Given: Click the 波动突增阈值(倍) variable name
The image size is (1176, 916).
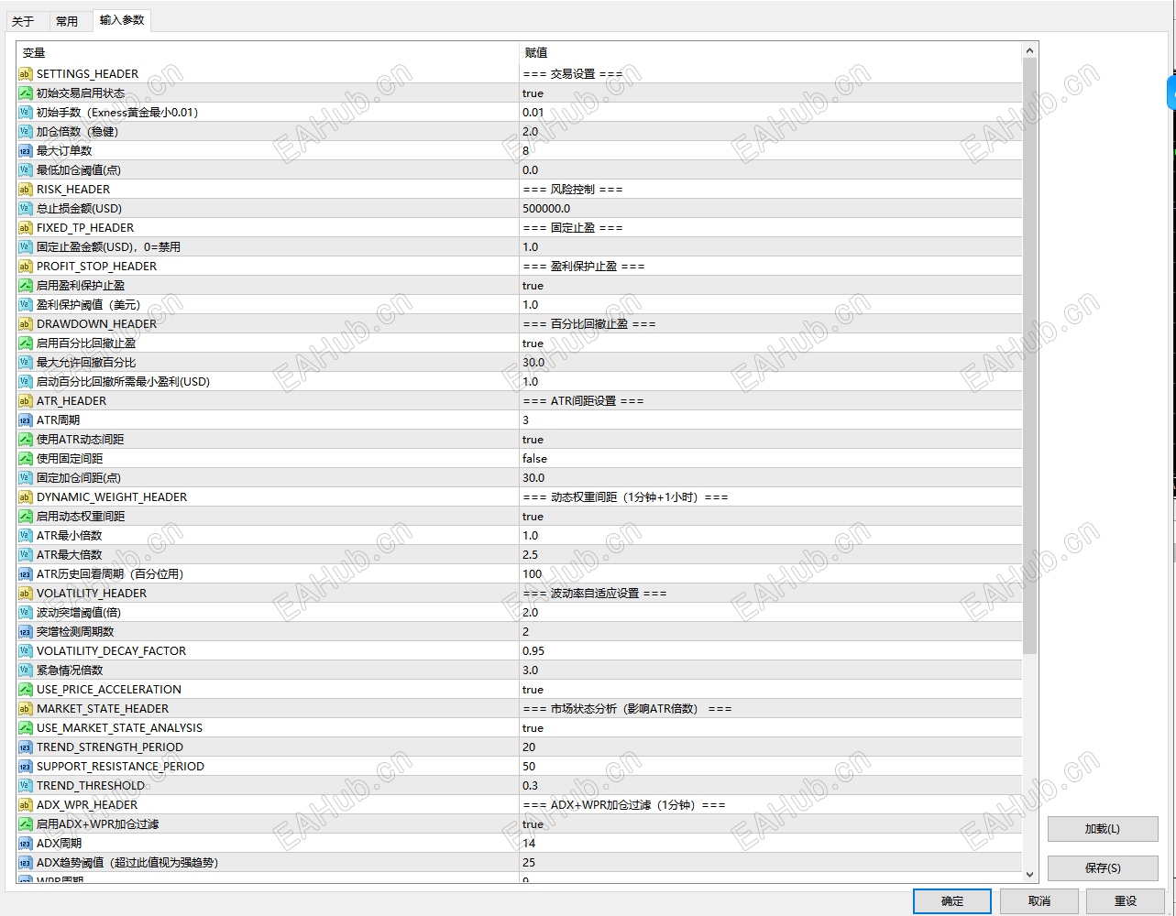Looking at the screenshot, I should pos(79,613).
